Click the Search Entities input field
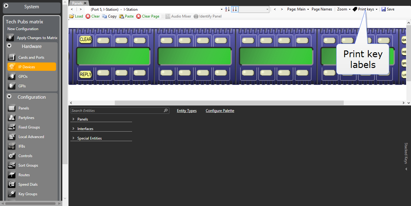 click(x=117, y=111)
